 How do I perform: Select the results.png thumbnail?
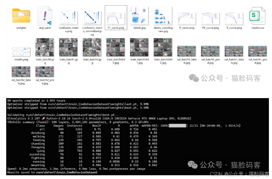point(21,52)
